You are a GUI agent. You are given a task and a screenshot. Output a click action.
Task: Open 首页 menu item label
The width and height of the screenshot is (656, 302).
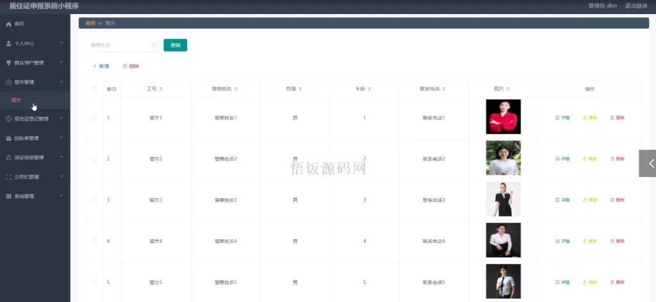pyautogui.click(x=19, y=24)
